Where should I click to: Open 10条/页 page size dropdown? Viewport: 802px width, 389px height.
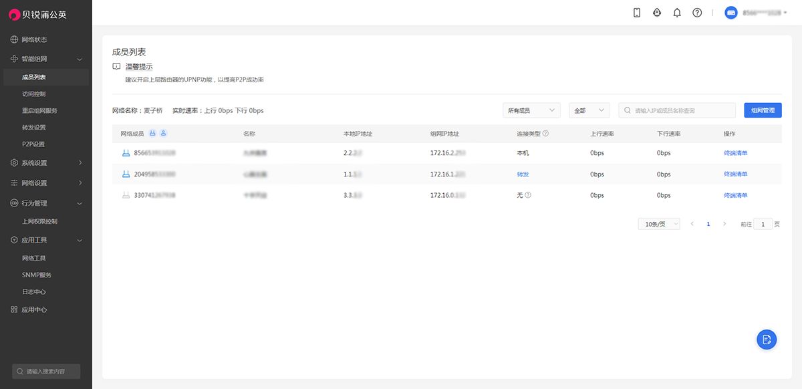point(659,224)
